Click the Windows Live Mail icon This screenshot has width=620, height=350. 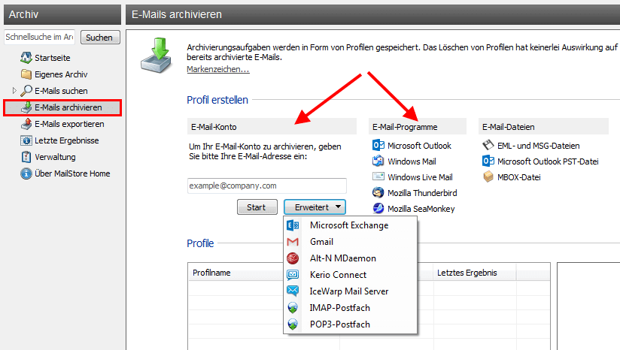[x=378, y=177]
